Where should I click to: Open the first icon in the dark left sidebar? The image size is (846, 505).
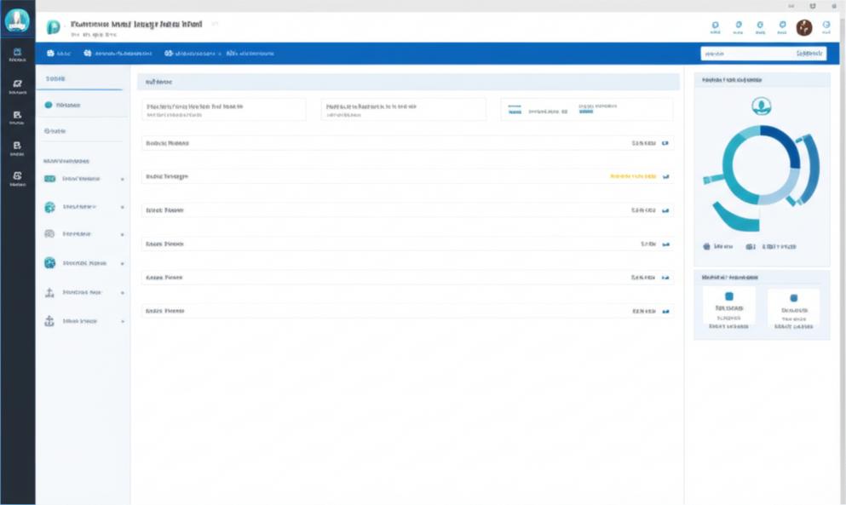[x=17, y=55]
